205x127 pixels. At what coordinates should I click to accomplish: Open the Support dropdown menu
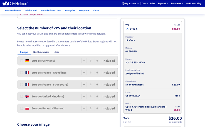(x=163, y=4)
